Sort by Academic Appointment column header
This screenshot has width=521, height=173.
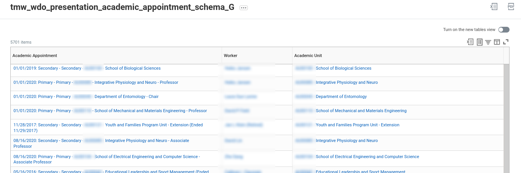[x=35, y=55]
